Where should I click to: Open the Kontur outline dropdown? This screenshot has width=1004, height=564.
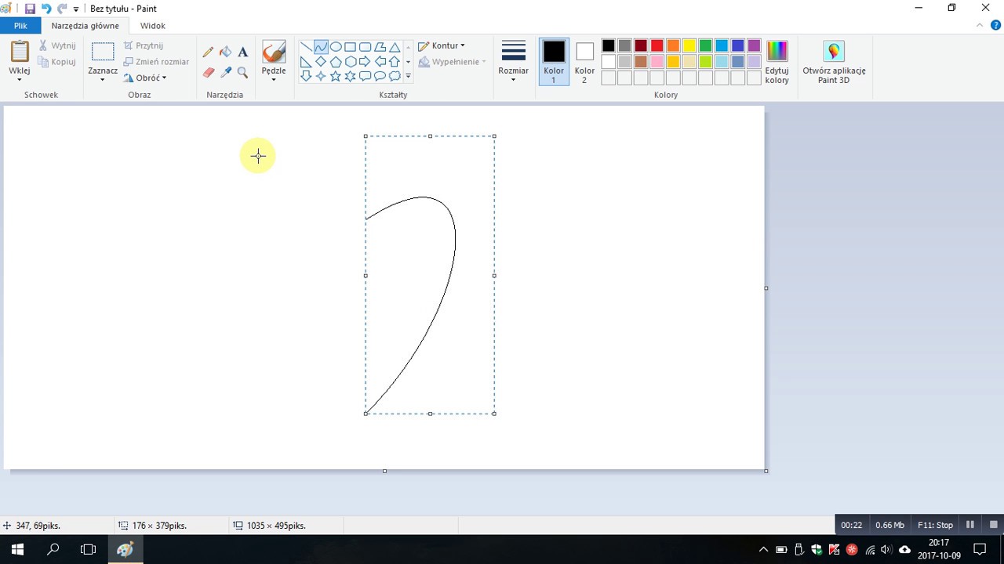click(x=442, y=45)
